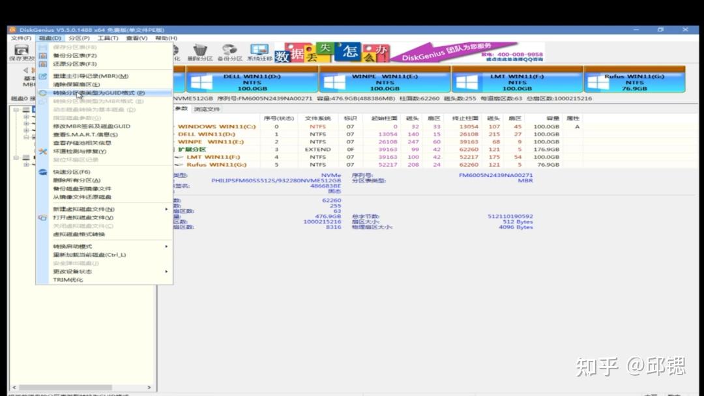This screenshot has height=396, width=704.
Task: Select 转换分区表类型为GUID格式 (P)
Action: tap(104, 93)
